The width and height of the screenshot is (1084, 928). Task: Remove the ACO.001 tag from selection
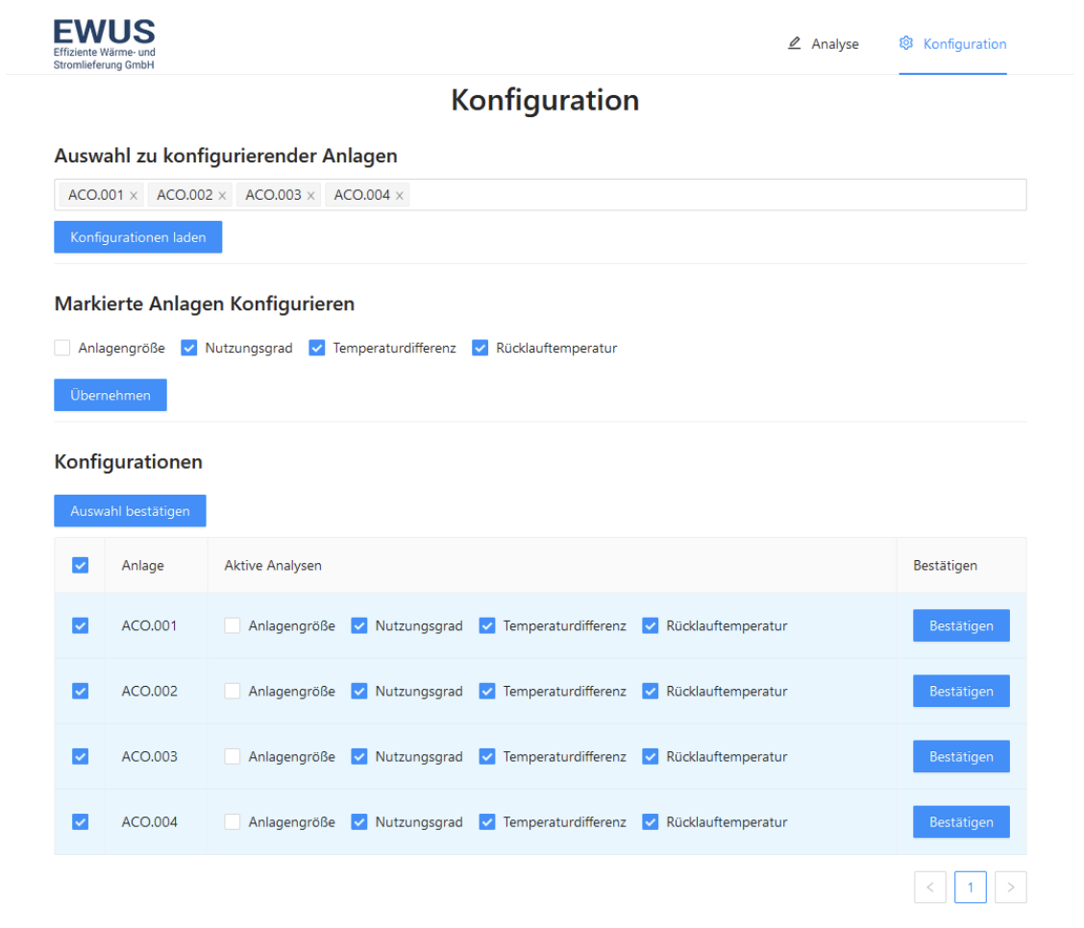[134, 196]
